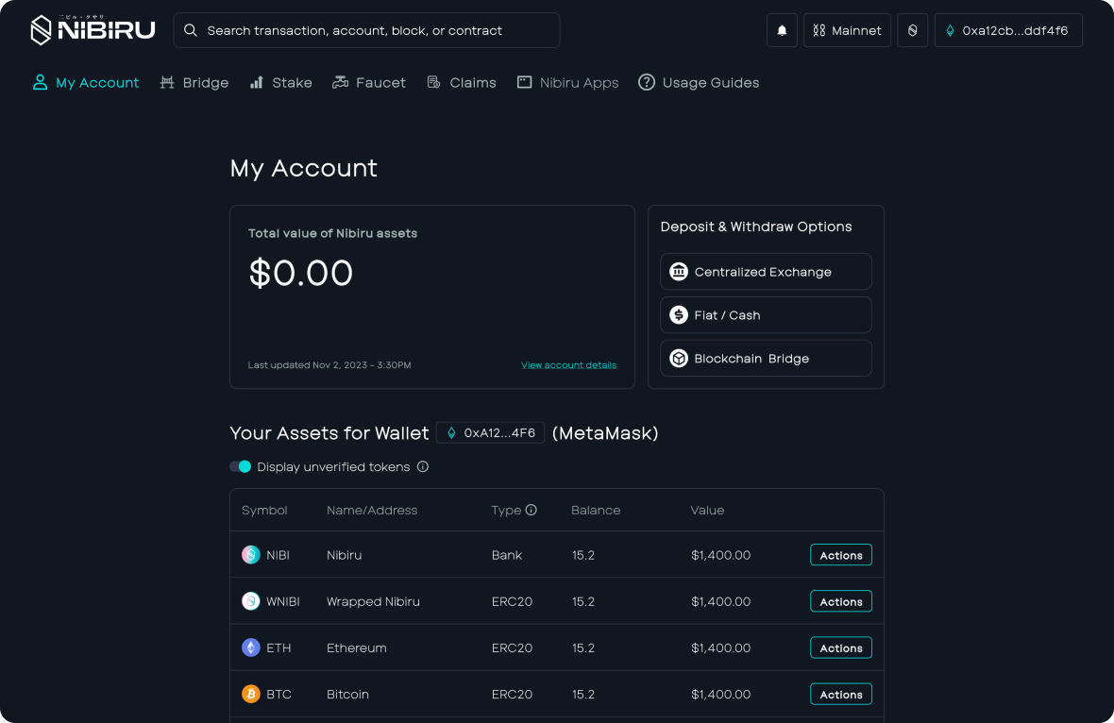Image resolution: width=1114 pixels, height=723 pixels.
Task: Open the Usage Guides tab
Action: (x=699, y=82)
